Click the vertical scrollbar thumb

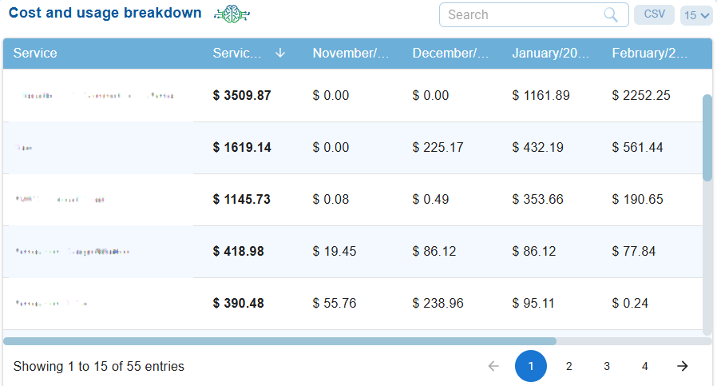coord(707,137)
